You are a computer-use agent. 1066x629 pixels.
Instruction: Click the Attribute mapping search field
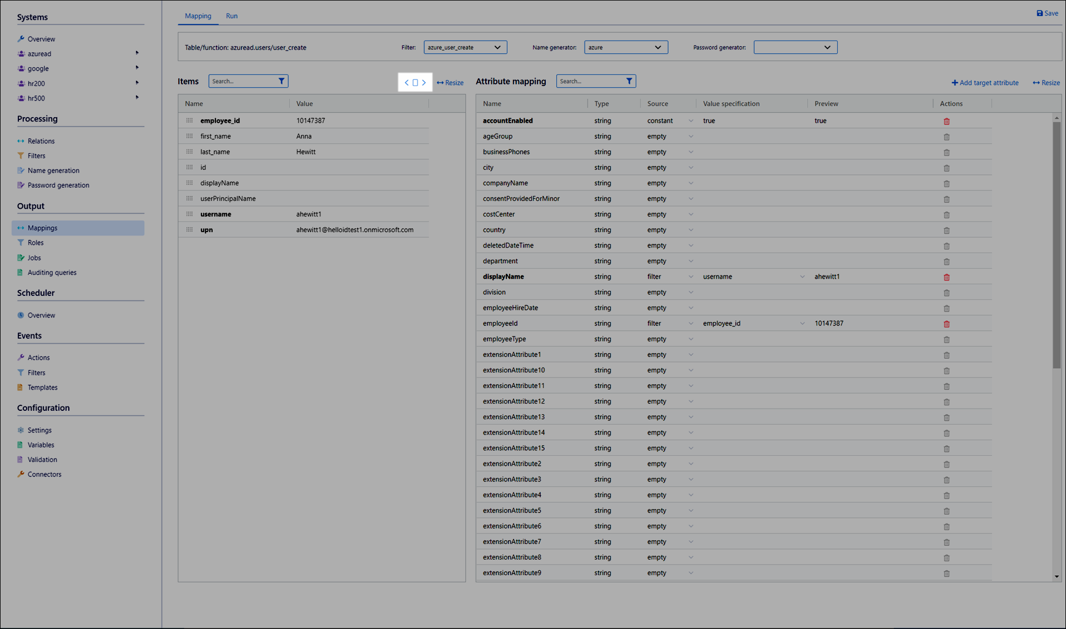[590, 81]
